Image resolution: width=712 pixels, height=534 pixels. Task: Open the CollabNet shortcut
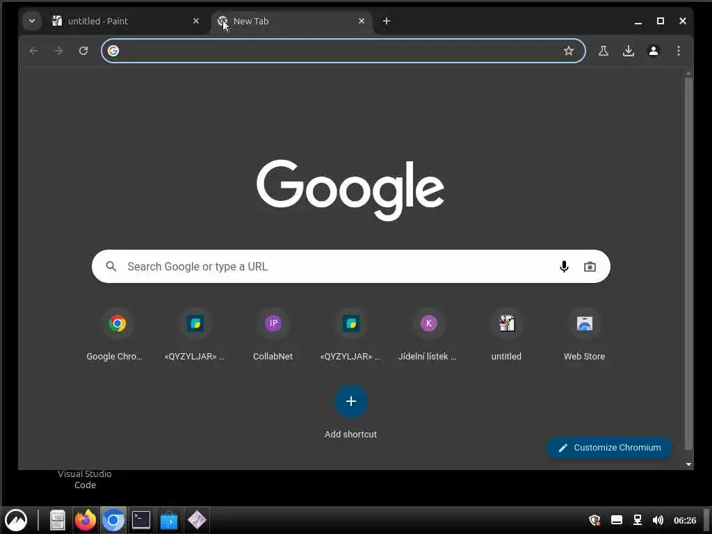(x=273, y=335)
